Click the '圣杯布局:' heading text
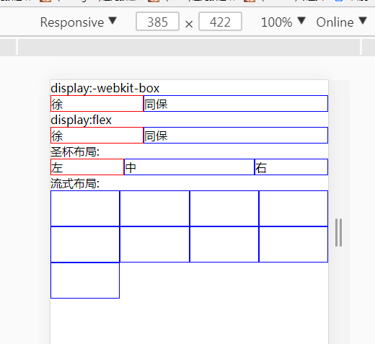 [75, 151]
